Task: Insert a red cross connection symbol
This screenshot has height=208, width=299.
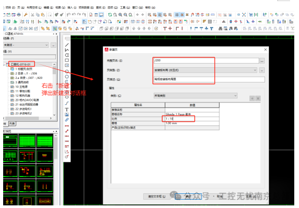Action: [170, 28]
